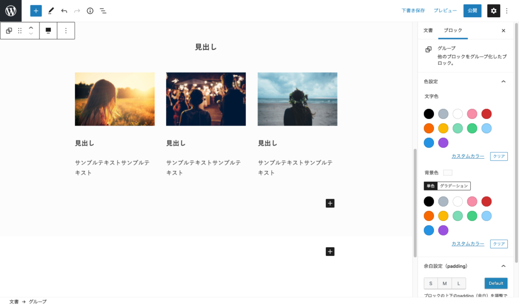Screen dimensions: 519x306
Task: Choose padding size L
Action: (459, 283)
